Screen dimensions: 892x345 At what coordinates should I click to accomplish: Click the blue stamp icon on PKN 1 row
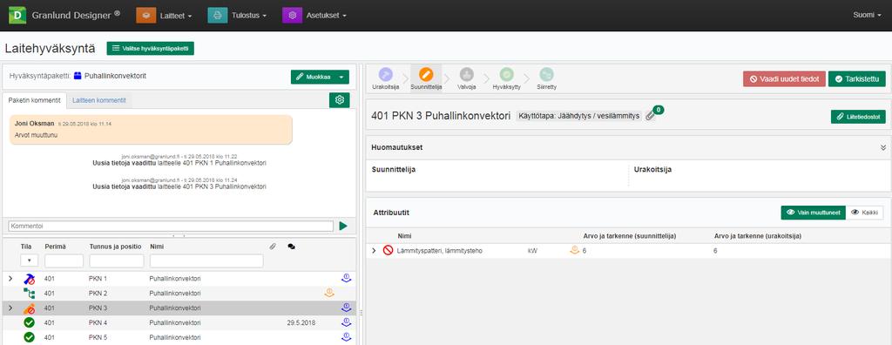point(346,279)
